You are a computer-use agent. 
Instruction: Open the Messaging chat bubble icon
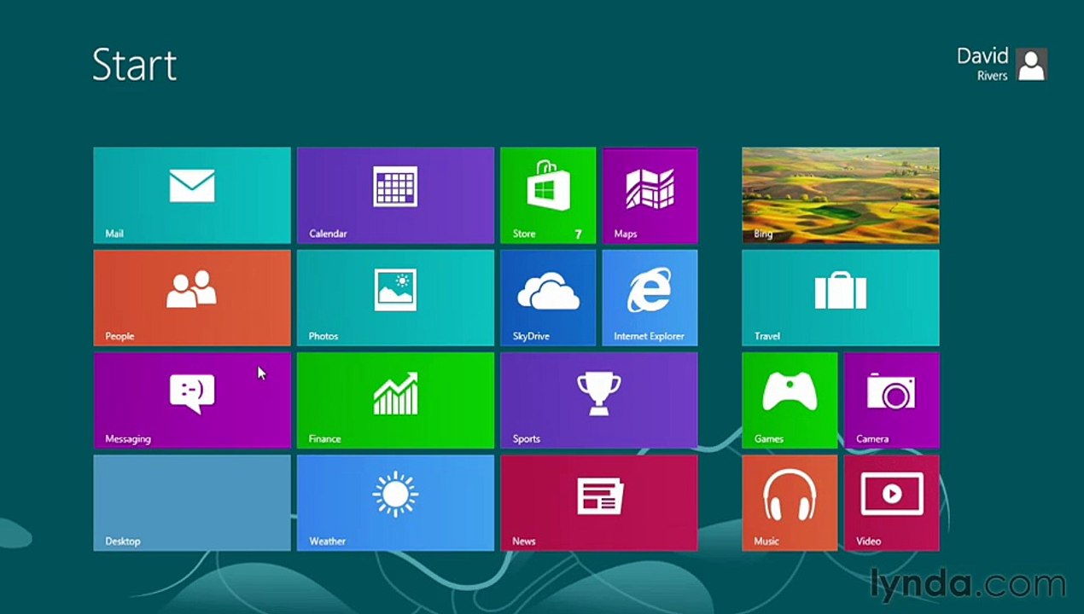(x=191, y=393)
